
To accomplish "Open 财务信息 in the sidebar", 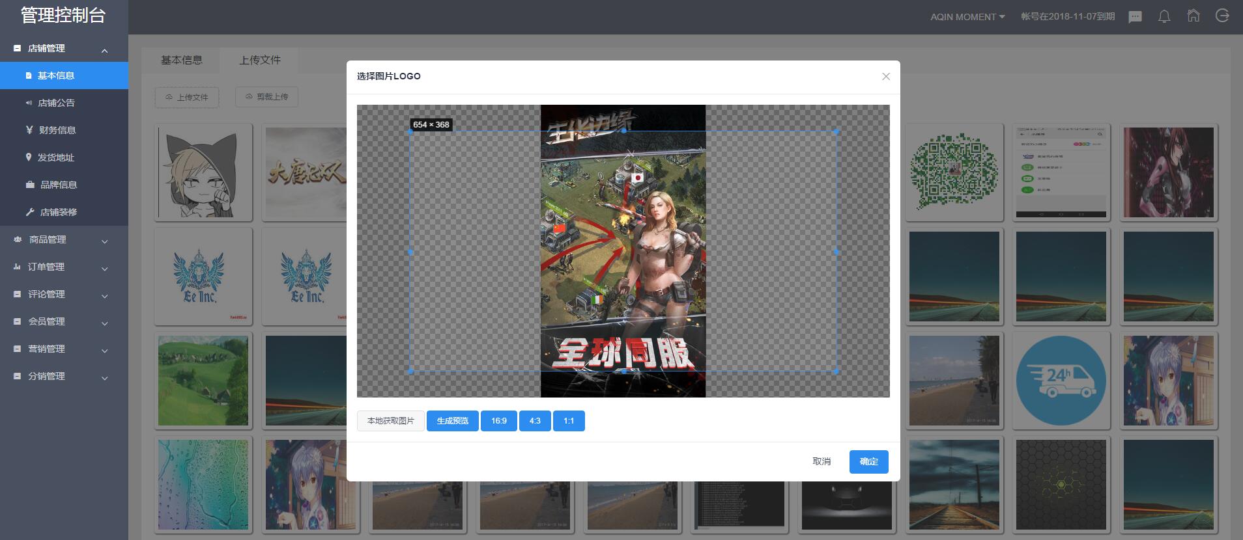I will point(64,130).
